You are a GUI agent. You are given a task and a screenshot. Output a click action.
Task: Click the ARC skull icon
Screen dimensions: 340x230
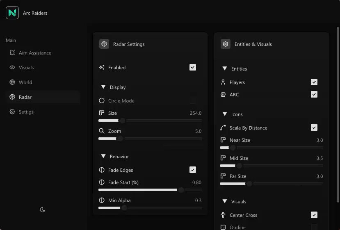pos(223,95)
